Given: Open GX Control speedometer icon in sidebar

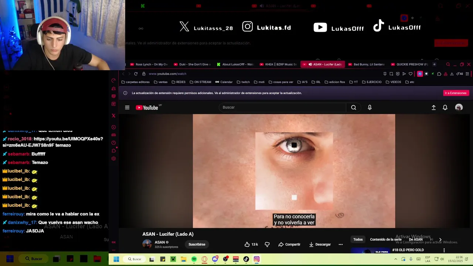Looking at the screenshot, I should (113, 81).
